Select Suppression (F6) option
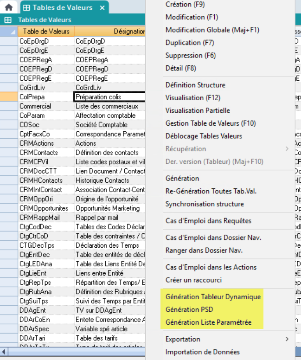Screen dimensions: 301x360 point(191,55)
